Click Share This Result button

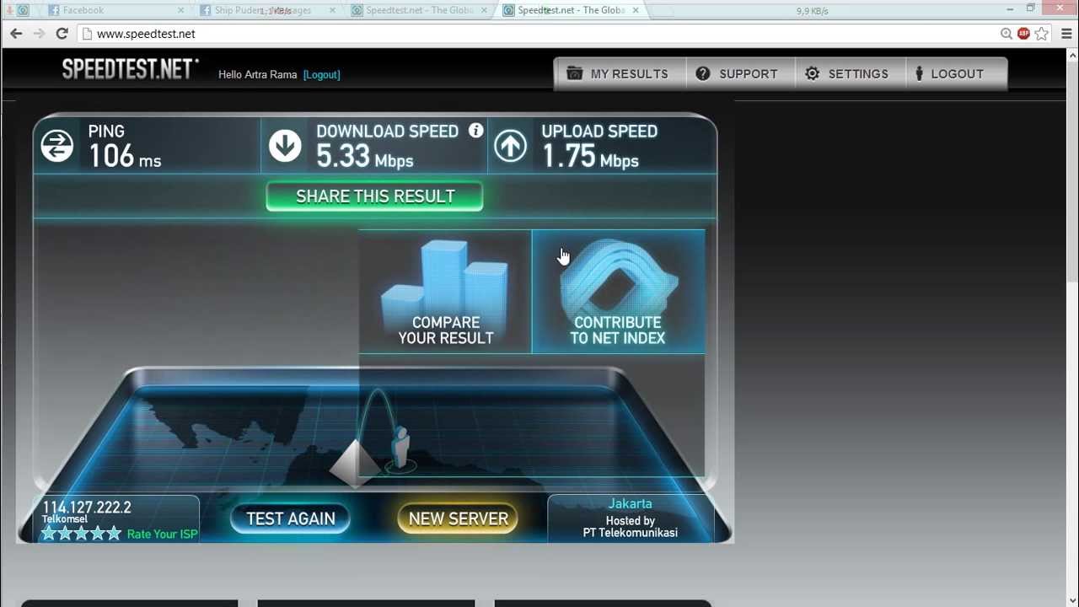375,196
